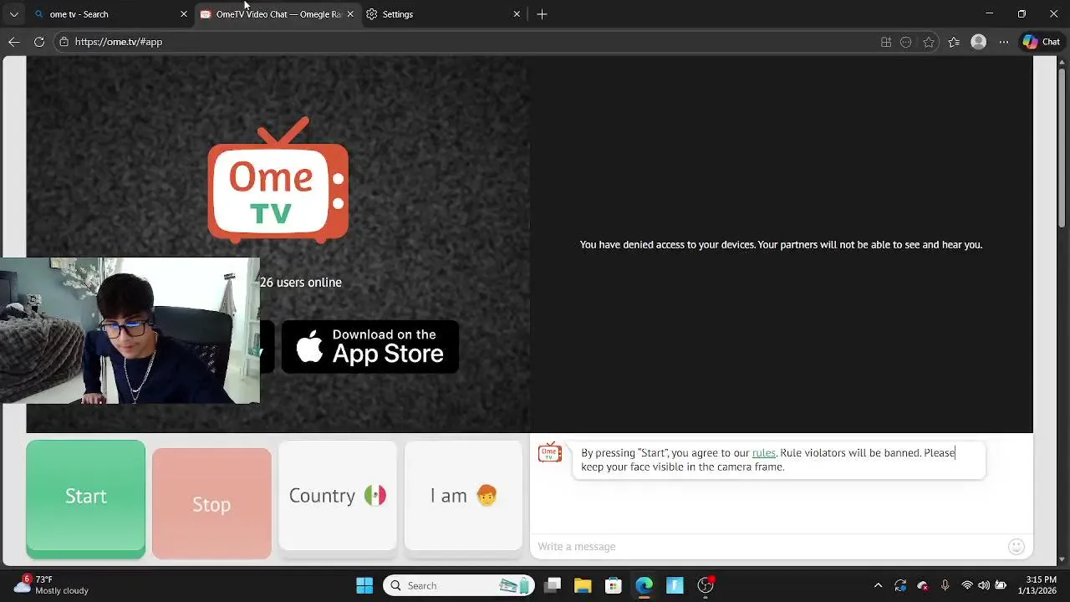Open File Explorer from taskbar

pos(583,585)
